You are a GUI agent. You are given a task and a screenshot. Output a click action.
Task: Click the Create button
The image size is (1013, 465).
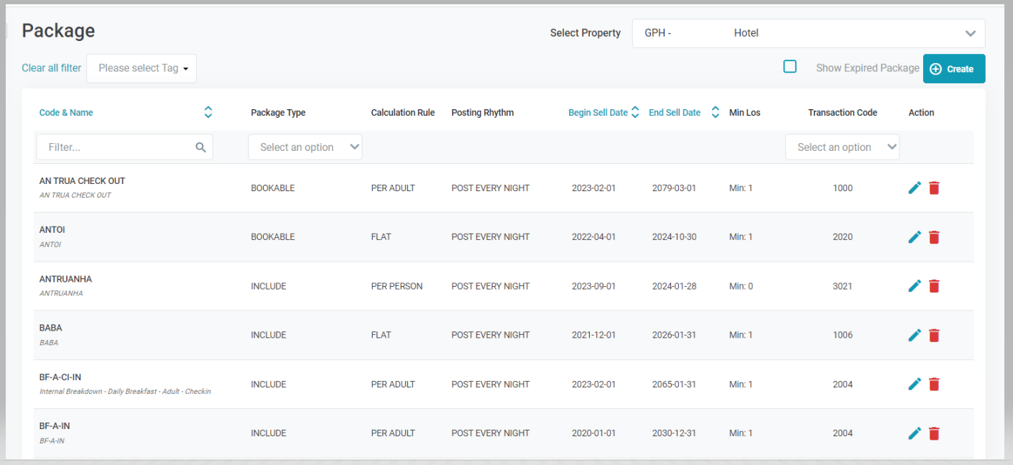953,69
